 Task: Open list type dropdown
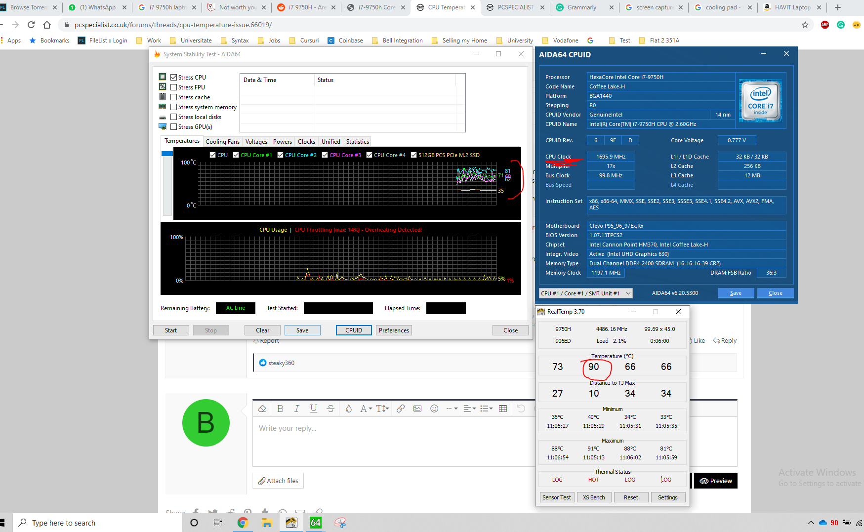487,409
